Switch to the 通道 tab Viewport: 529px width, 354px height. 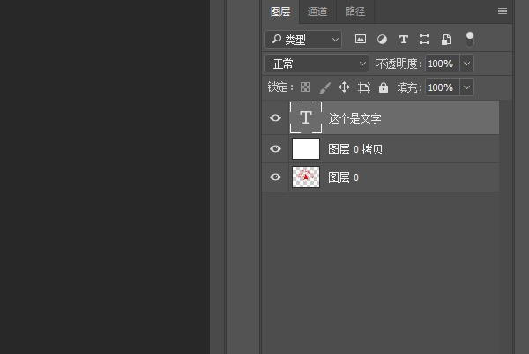[317, 11]
